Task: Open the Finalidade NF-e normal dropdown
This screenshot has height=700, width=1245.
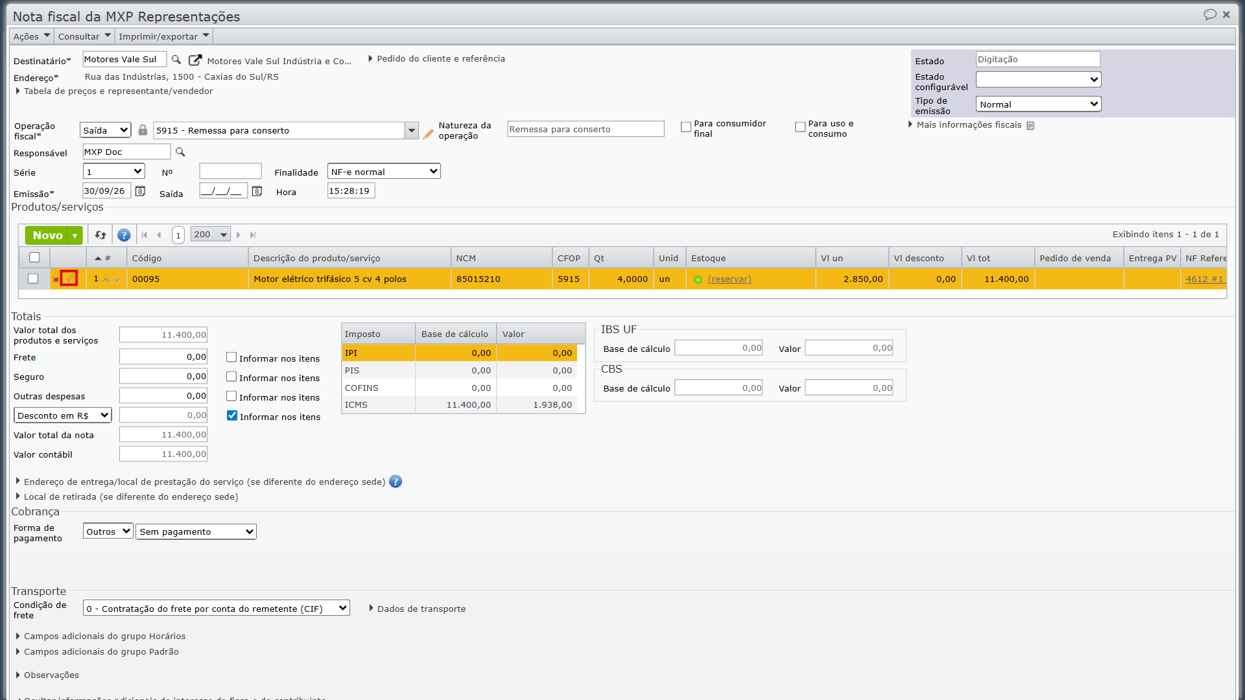Action: [x=384, y=171]
